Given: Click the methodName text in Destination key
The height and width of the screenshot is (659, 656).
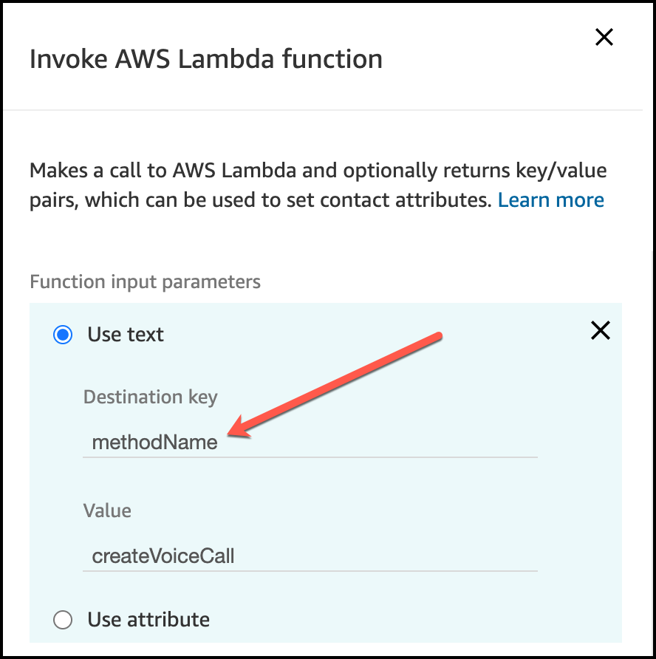Looking at the screenshot, I should 154,443.
